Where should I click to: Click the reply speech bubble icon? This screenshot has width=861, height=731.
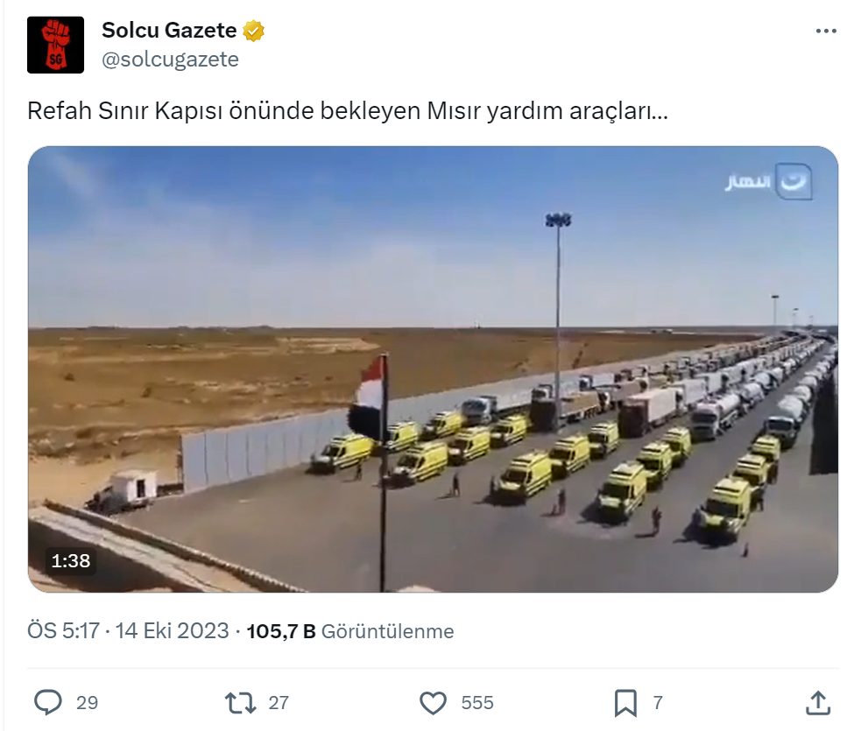pos(48,702)
